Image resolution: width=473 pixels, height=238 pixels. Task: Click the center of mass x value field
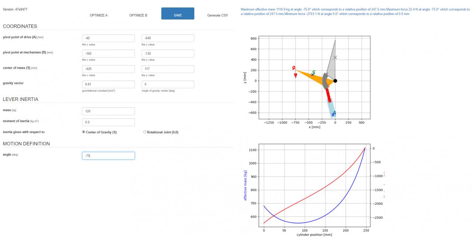[x=108, y=69]
